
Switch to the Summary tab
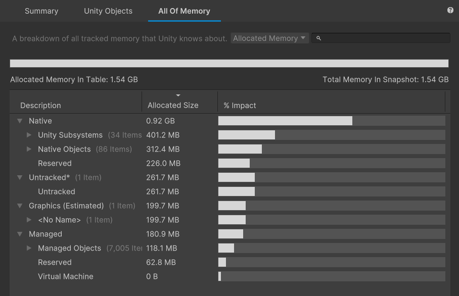(41, 11)
